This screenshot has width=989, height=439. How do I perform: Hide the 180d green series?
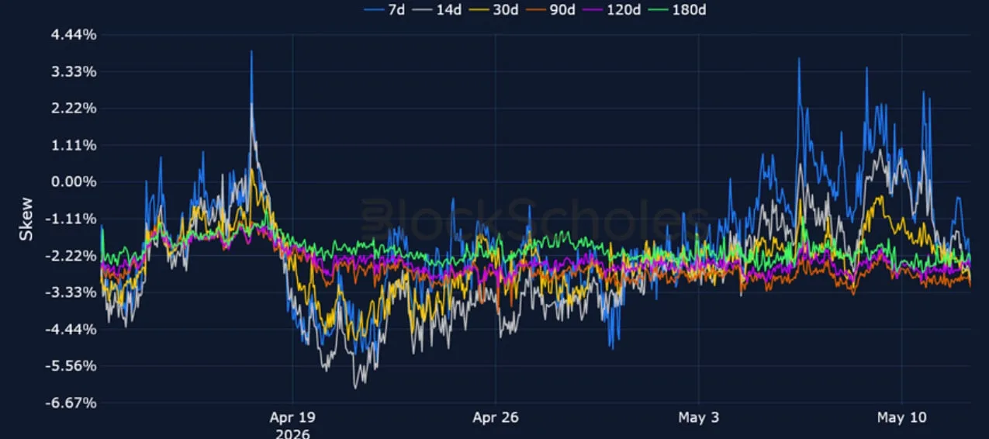pos(676,10)
